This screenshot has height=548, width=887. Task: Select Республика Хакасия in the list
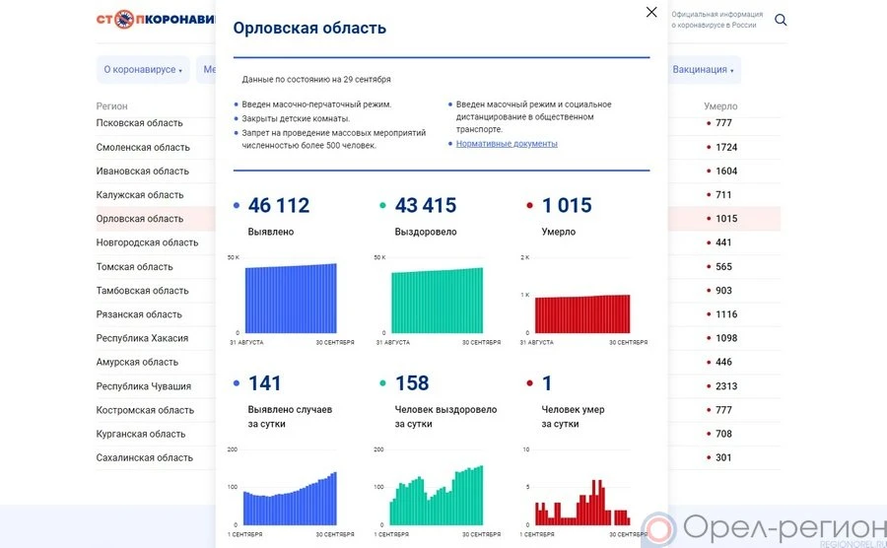click(x=142, y=338)
